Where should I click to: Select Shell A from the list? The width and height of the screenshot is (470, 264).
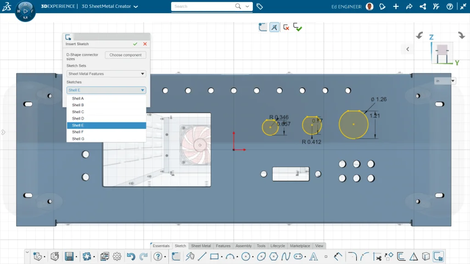(x=78, y=99)
